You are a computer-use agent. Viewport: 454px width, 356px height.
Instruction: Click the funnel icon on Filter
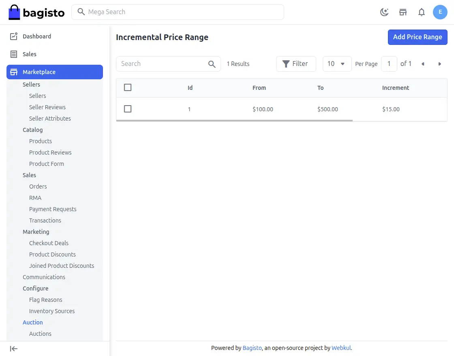pos(286,64)
